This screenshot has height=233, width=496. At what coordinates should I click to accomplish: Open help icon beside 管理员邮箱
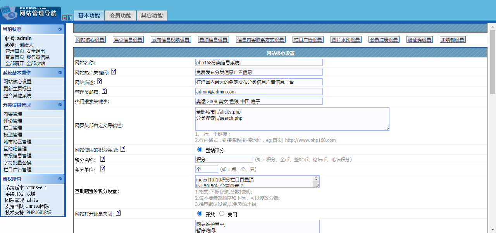104,91
